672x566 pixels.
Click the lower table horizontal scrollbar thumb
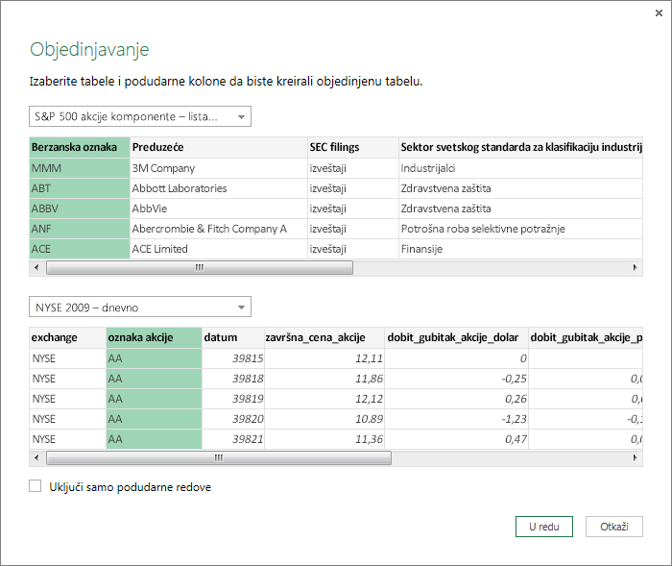(219, 457)
